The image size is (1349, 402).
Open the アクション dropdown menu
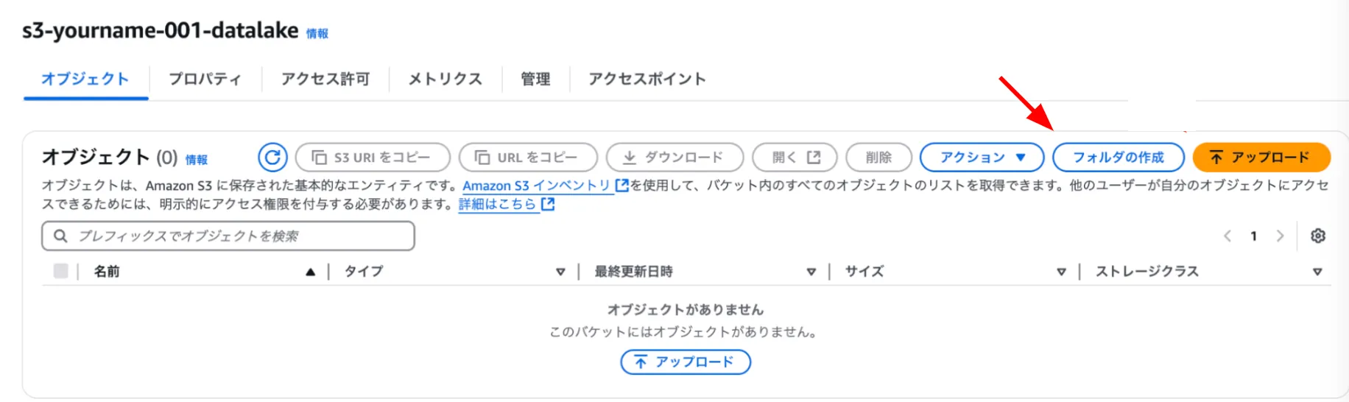[x=982, y=158]
